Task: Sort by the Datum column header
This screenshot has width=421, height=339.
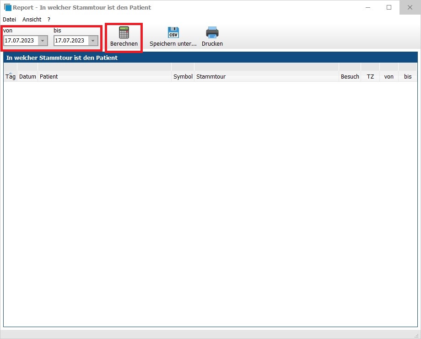Action: click(27, 76)
